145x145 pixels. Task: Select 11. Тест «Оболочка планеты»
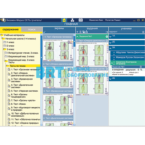coord(24,119)
